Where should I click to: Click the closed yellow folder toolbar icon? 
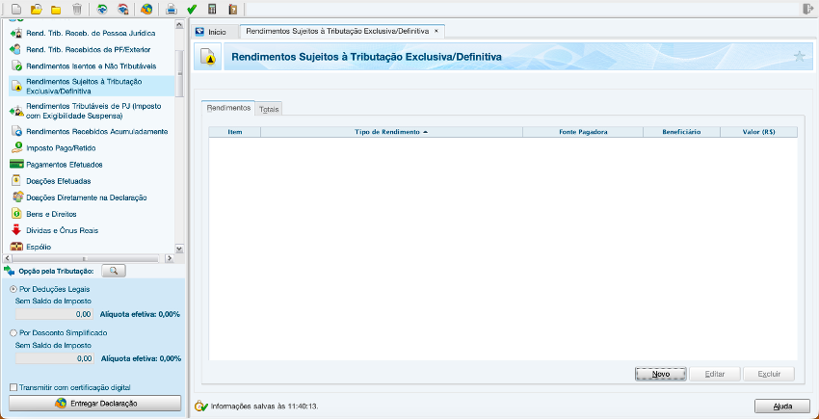point(56,9)
